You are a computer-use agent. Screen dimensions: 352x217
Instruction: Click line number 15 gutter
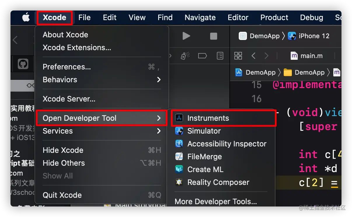click(257, 85)
